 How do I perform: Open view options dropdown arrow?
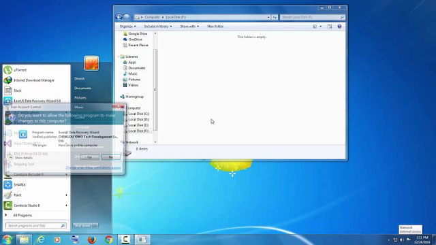click(x=320, y=27)
